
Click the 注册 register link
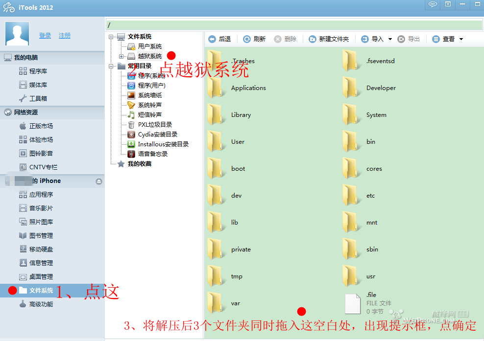(x=65, y=36)
